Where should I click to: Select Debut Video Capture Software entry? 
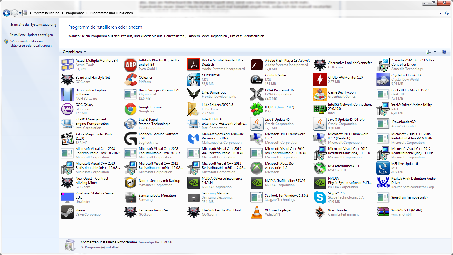91,94
